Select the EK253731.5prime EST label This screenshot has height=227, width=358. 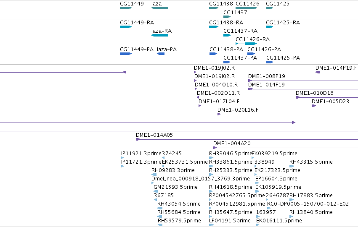point(185,162)
